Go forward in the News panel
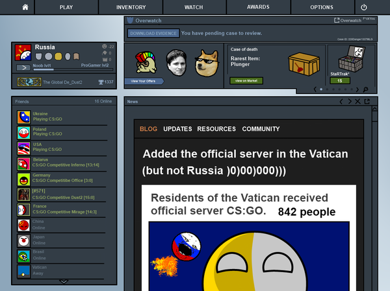This screenshot has width=390, height=291. coord(350,101)
